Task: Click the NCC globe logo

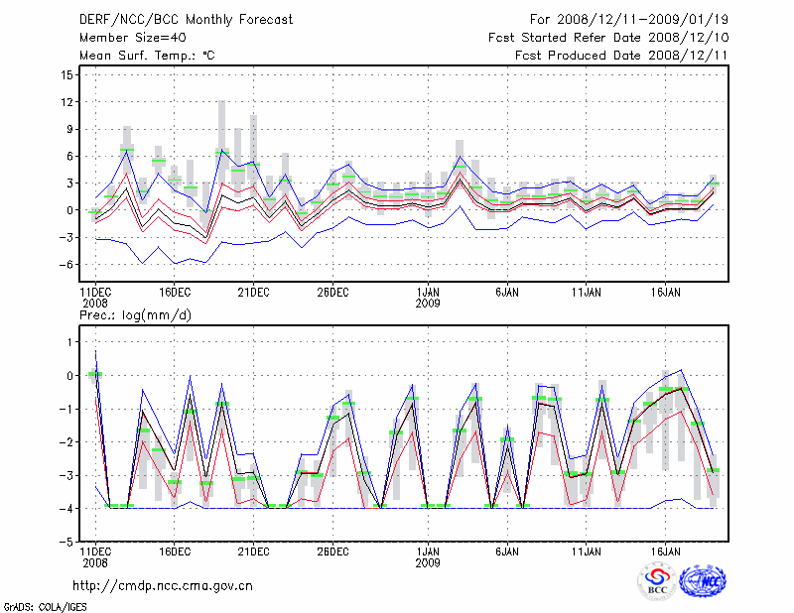Action: pos(703,581)
